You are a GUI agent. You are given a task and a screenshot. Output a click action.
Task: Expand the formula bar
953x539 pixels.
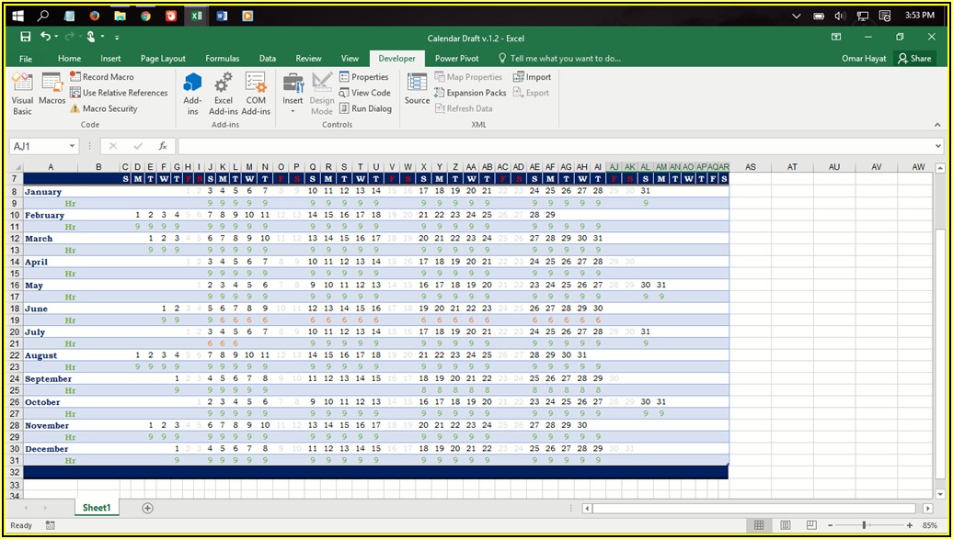pos(937,146)
